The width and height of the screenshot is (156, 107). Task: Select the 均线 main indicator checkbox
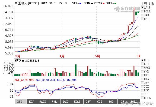coord(142,8)
